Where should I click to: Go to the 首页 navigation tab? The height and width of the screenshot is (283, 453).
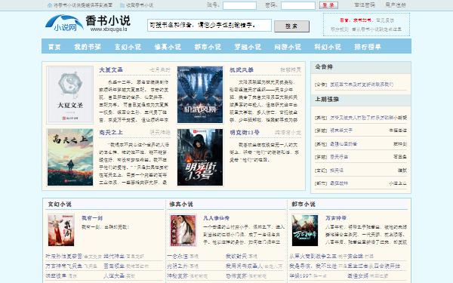click(54, 47)
